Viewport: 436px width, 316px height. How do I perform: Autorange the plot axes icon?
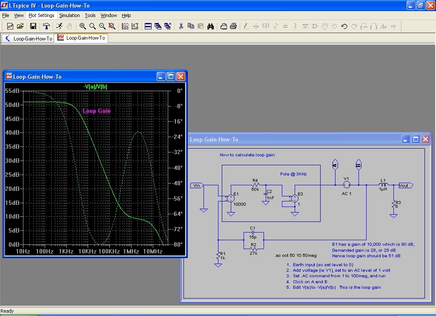tap(135, 26)
